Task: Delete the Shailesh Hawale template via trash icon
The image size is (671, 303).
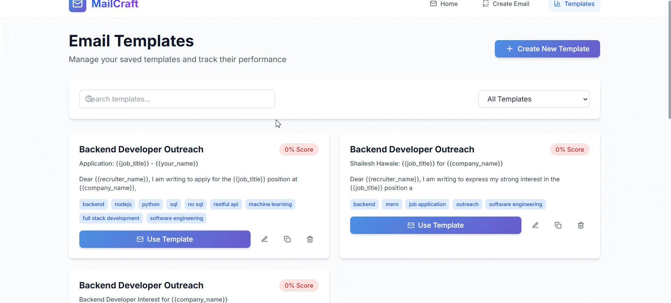Action: coord(581,225)
